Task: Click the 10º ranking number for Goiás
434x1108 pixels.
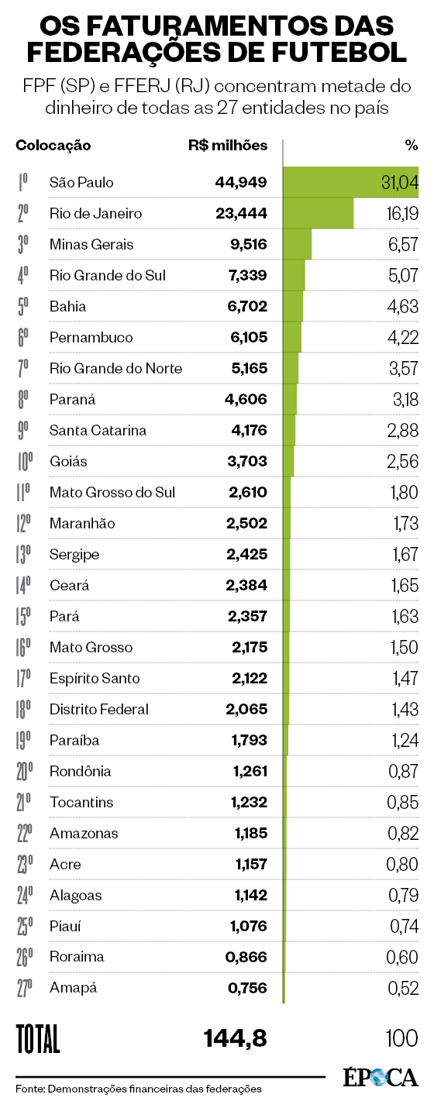Action: point(25,461)
